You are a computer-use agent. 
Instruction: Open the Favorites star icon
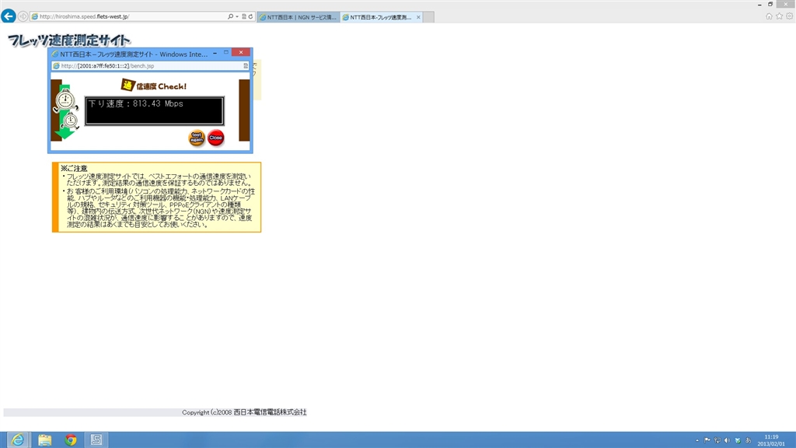(779, 16)
